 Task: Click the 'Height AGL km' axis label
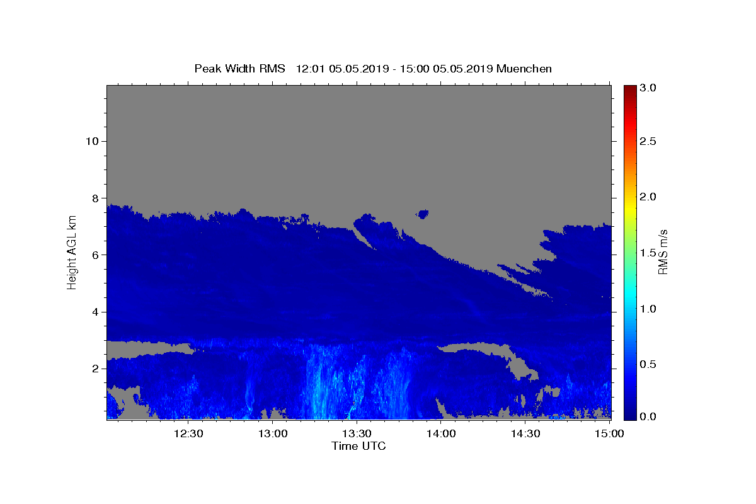point(72,252)
